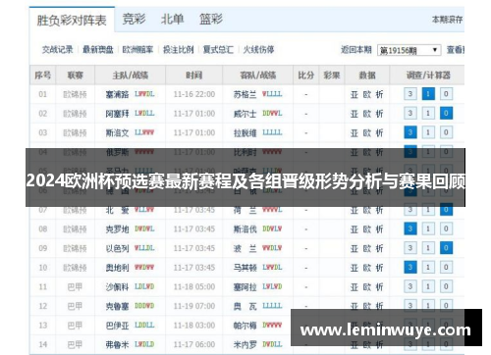
Task: Click the 调查/计算器 column header
Action: [x=428, y=76]
